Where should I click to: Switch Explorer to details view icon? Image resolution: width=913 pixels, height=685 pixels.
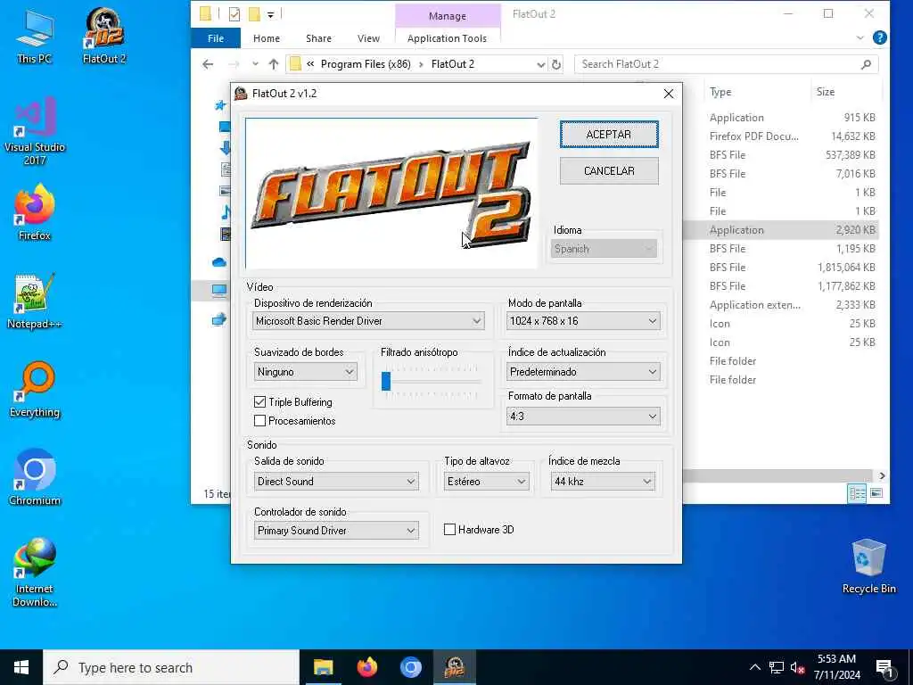pos(857,494)
